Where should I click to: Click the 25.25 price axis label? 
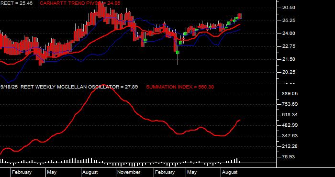[x=289, y=21]
